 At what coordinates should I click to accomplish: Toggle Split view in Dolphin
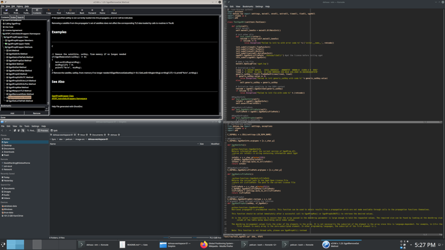(54, 130)
